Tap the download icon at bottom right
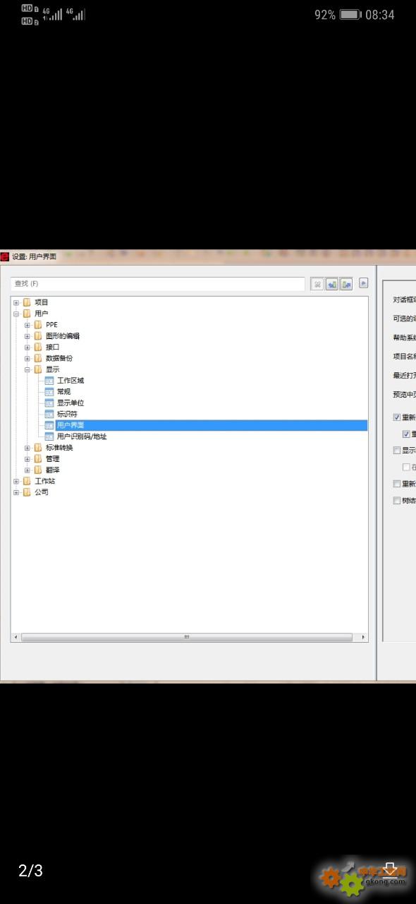Viewport: 416px width, 904px height. [x=390, y=869]
